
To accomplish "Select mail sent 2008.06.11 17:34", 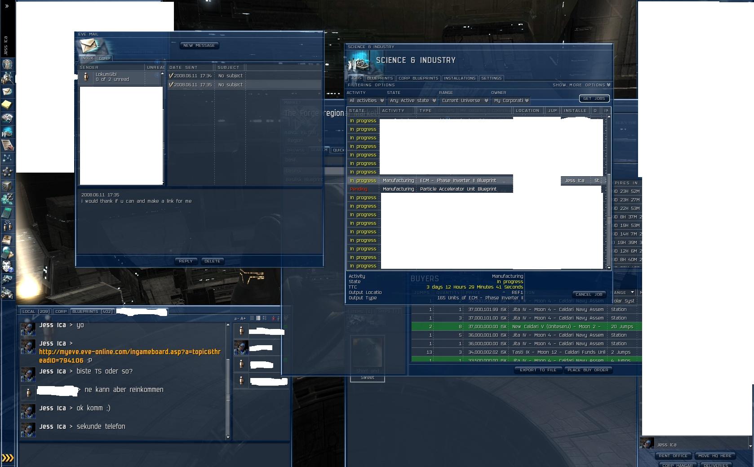I will (x=245, y=76).
